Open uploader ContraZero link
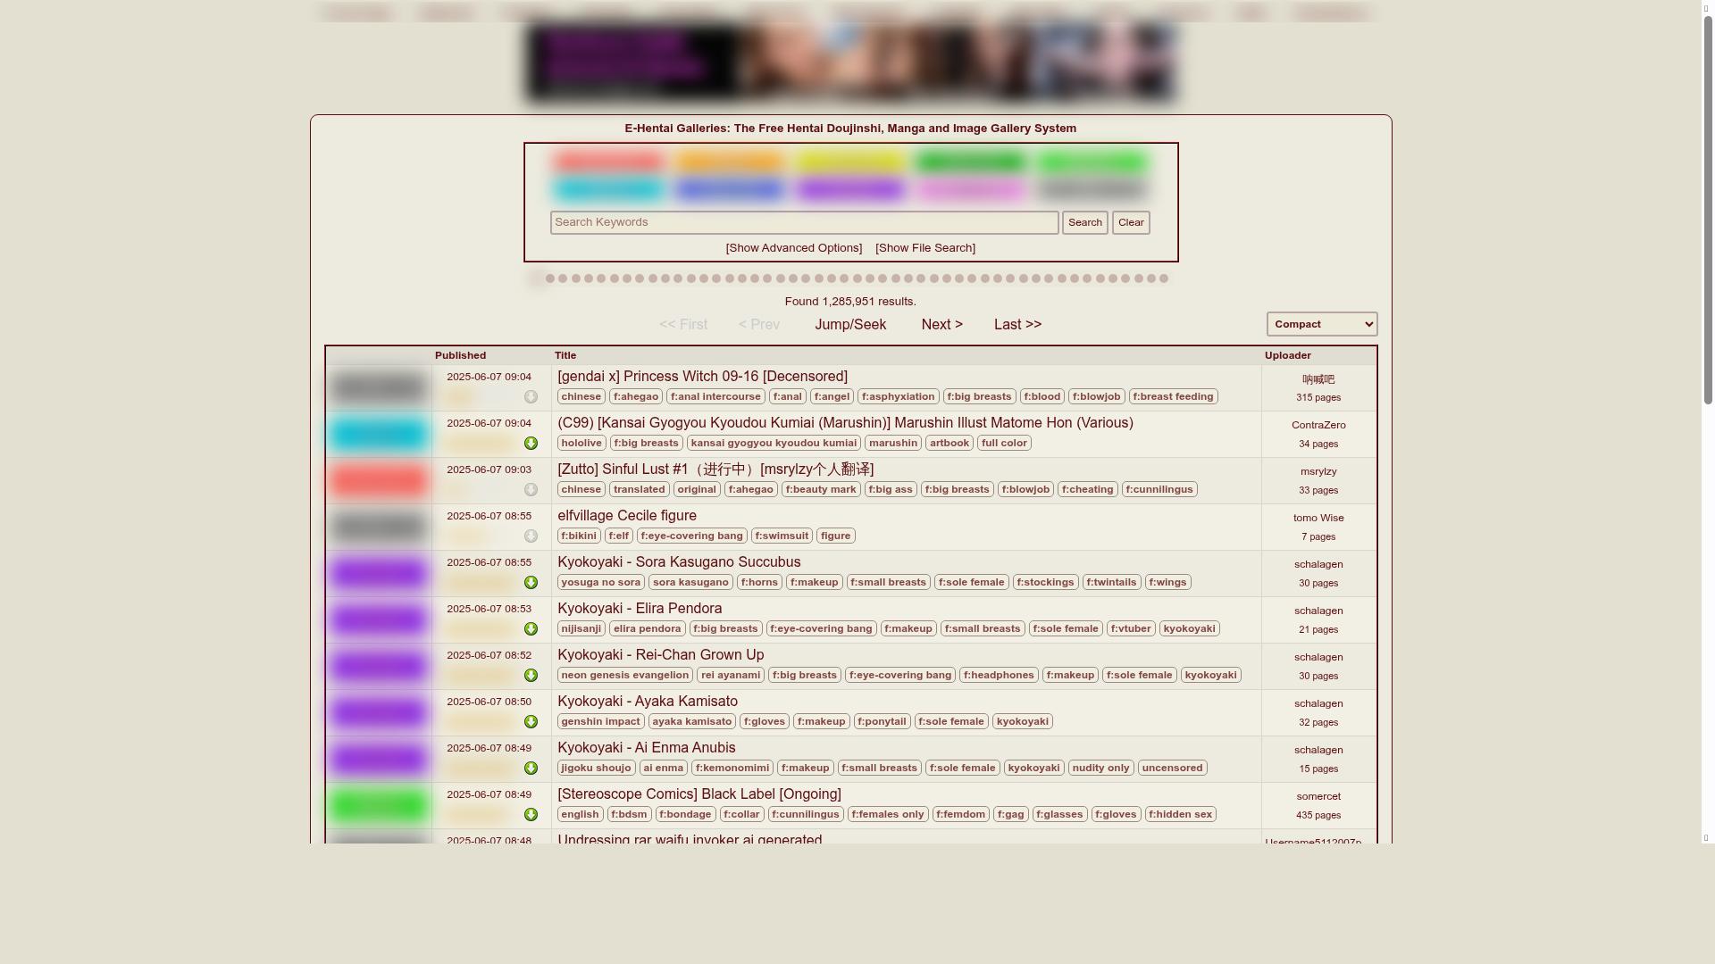 1318,426
